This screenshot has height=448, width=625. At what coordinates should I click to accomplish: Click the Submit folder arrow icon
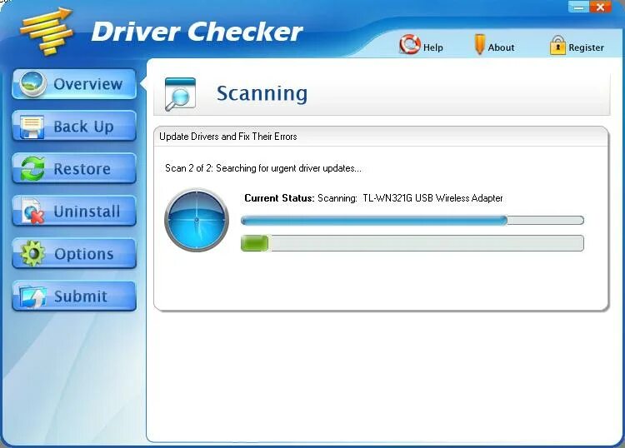[32, 297]
